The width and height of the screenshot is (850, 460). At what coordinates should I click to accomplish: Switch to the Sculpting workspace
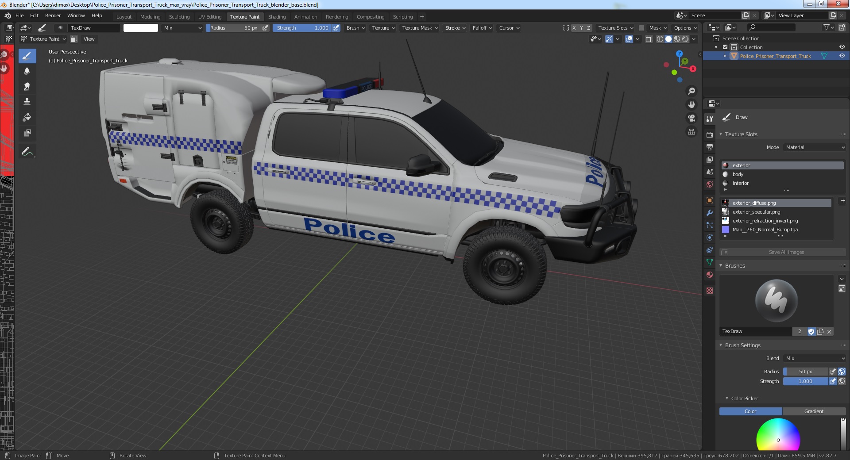tap(179, 17)
